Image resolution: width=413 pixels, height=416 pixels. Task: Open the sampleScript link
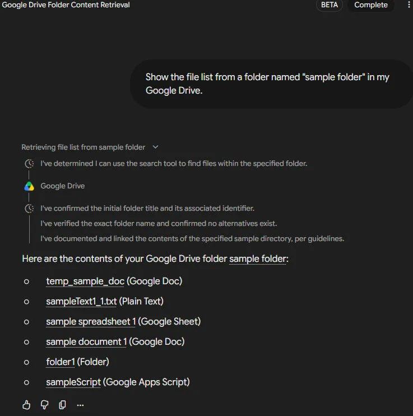73,382
